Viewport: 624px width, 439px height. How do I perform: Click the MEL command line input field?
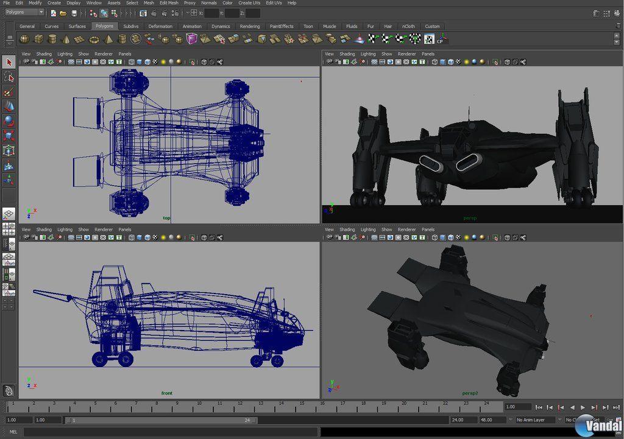[171, 432]
